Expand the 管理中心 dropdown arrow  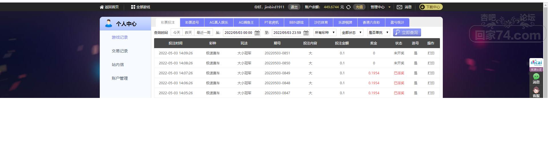[389, 7]
